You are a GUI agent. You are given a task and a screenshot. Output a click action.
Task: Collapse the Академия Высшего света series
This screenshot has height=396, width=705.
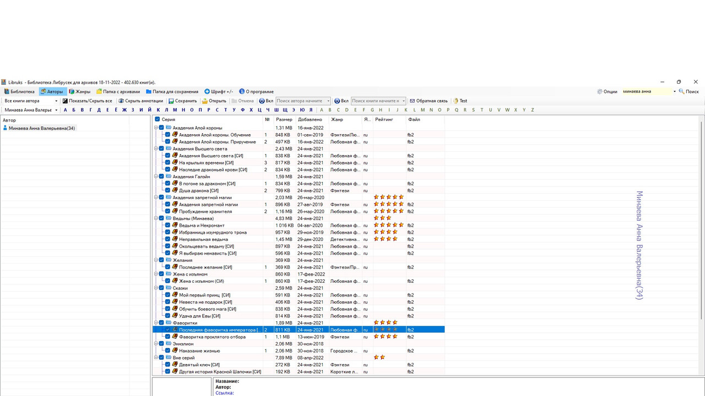156,148
